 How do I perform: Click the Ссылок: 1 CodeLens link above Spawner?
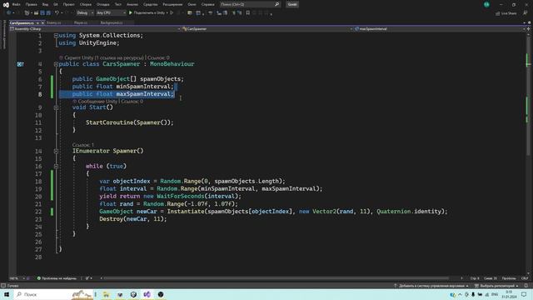[x=82, y=145]
